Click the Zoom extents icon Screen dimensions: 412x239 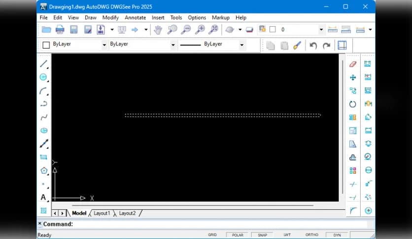[x=213, y=30]
